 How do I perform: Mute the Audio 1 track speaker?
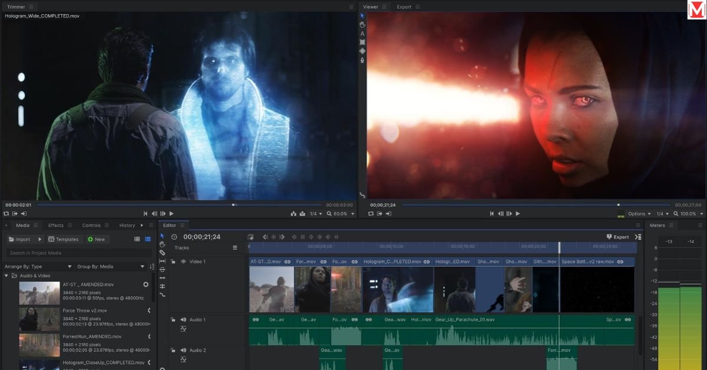183,319
